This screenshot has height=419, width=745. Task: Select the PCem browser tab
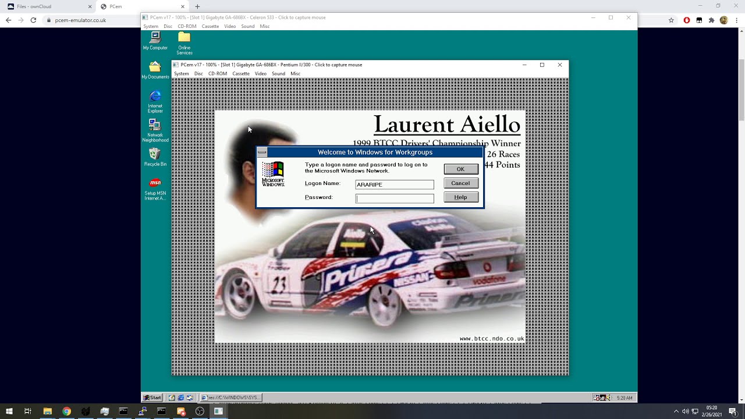[141, 6]
